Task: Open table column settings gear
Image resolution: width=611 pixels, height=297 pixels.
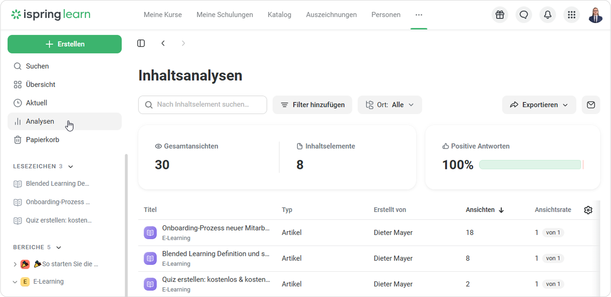Action: [588, 210]
